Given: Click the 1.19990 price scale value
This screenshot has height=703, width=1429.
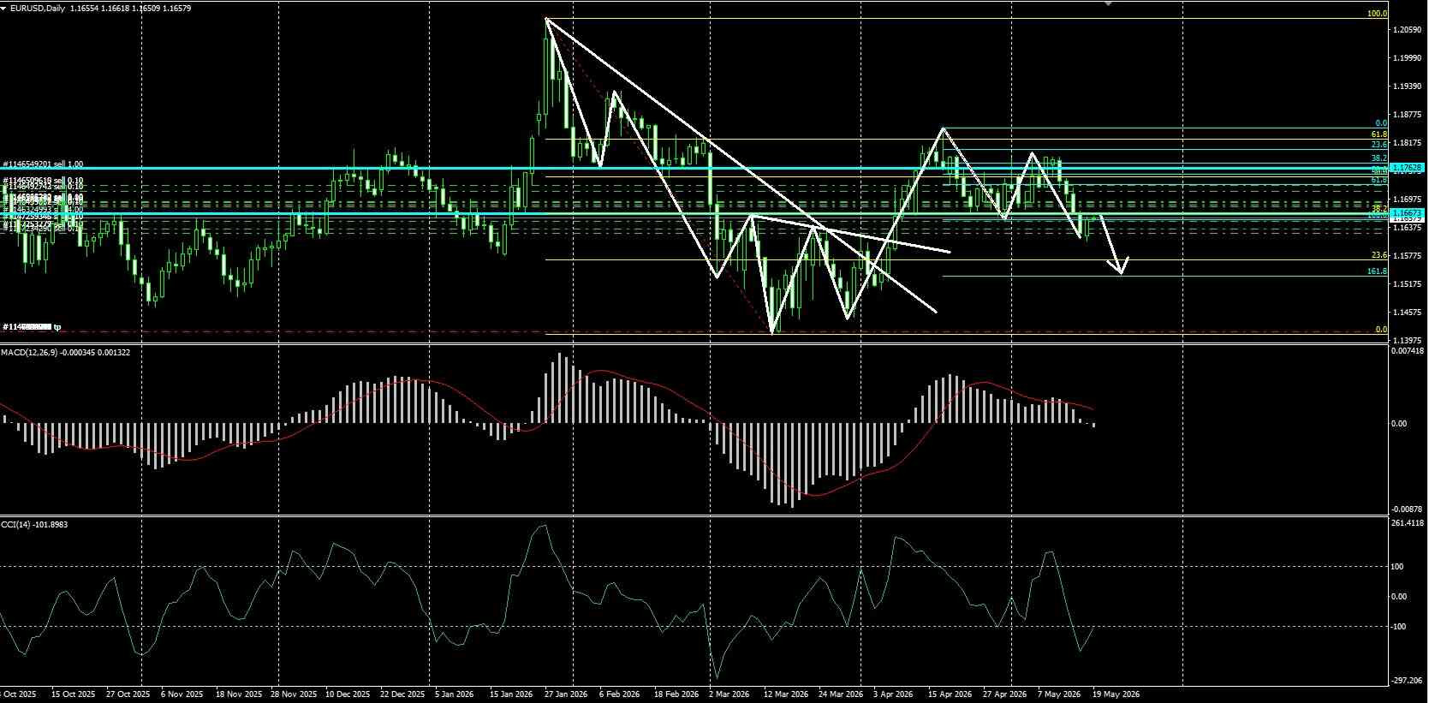Looking at the screenshot, I should coord(1408,58).
